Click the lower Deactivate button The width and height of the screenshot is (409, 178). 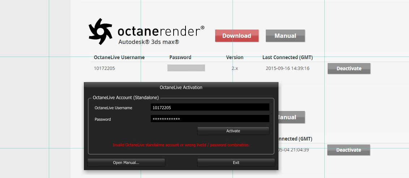(x=349, y=150)
